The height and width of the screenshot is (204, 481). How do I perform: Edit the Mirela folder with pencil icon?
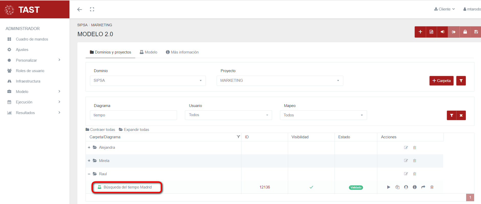pos(406,161)
